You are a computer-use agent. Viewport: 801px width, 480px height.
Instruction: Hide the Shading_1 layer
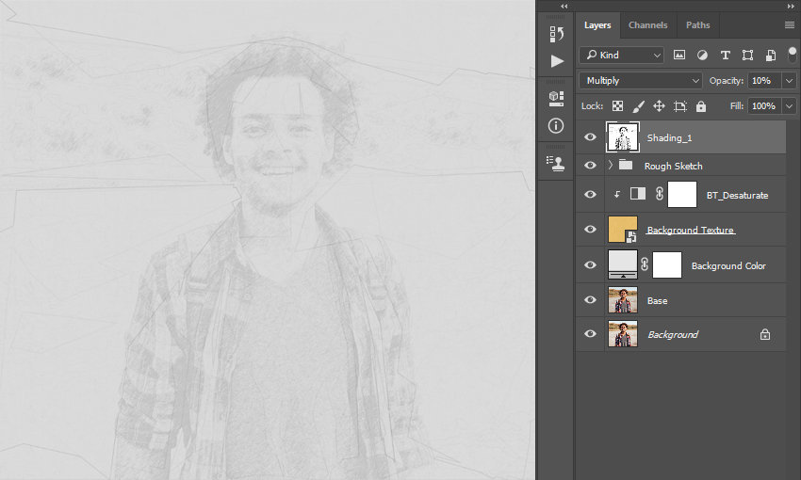click(590, 137)
